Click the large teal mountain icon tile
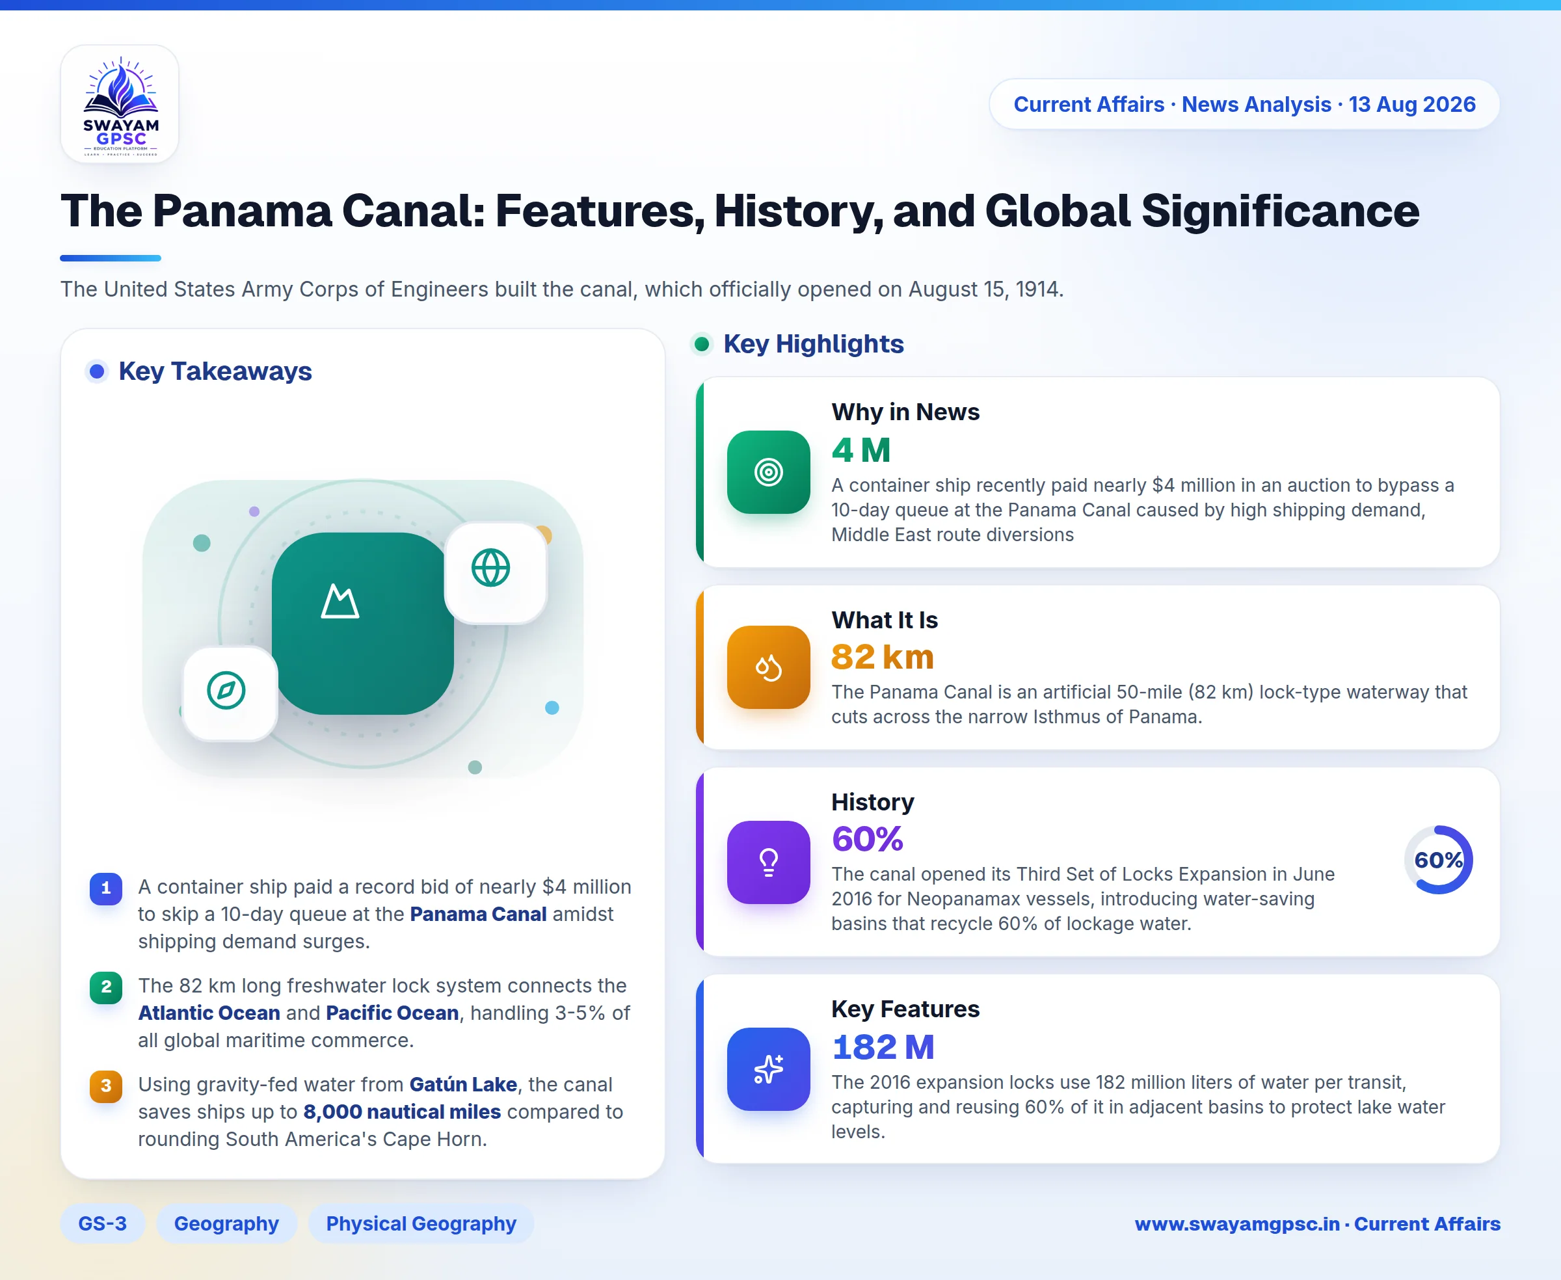1561x1280 pixels. 363,623
